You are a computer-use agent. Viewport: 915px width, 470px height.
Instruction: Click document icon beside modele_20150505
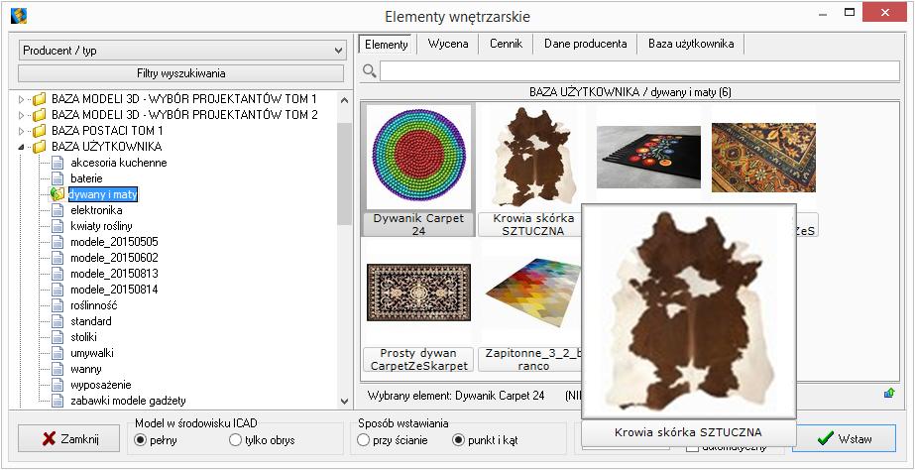point(57,242)
